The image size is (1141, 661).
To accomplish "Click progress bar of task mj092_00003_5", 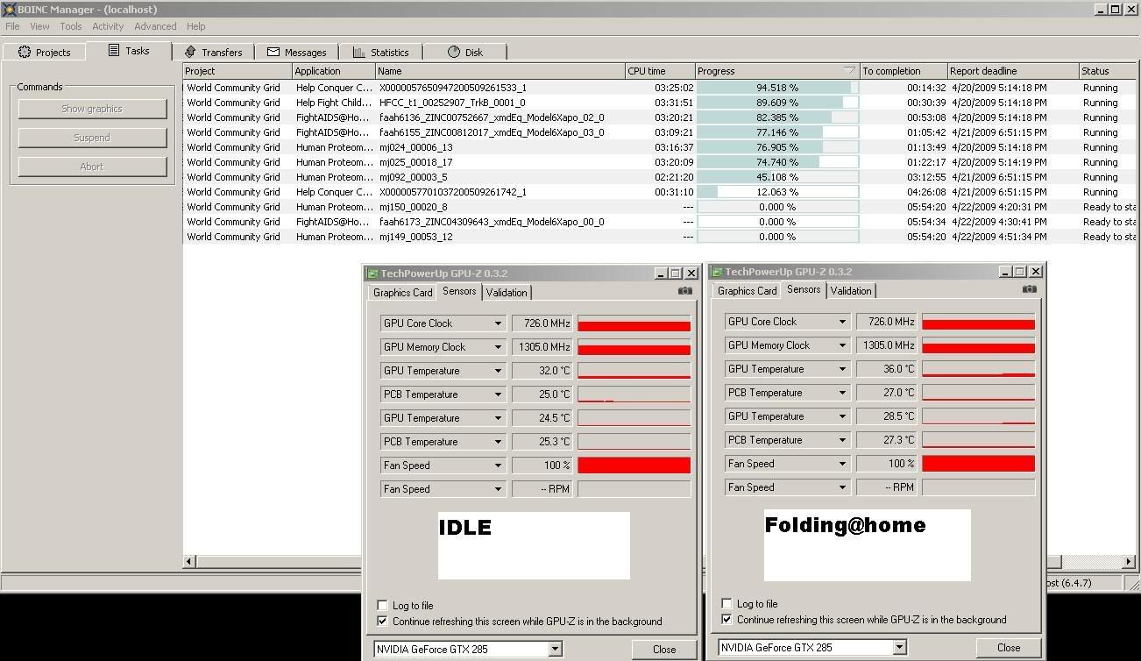I will click(776, 177).
